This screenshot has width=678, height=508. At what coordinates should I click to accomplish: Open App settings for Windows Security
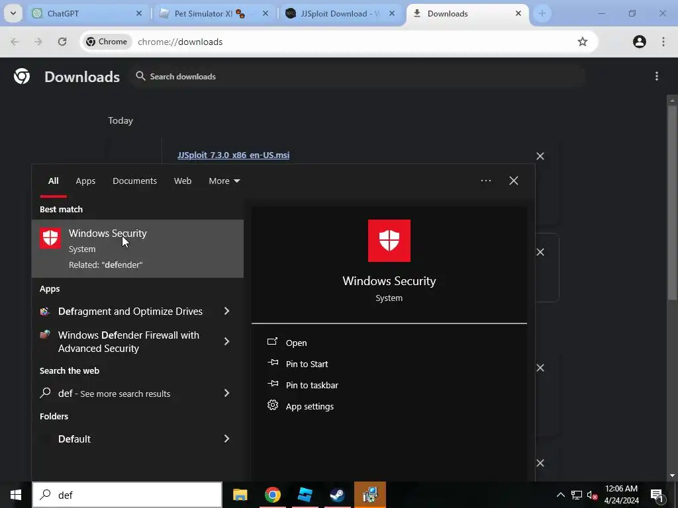pos(310,406)
